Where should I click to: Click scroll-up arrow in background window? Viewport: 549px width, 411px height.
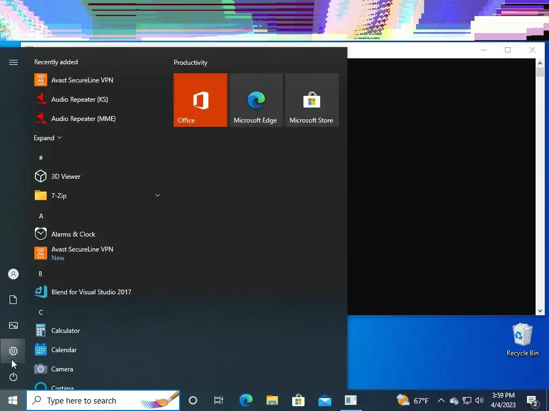point(539,63)
